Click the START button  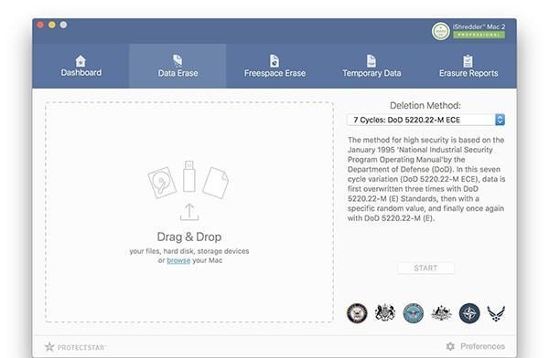(425, 268)
